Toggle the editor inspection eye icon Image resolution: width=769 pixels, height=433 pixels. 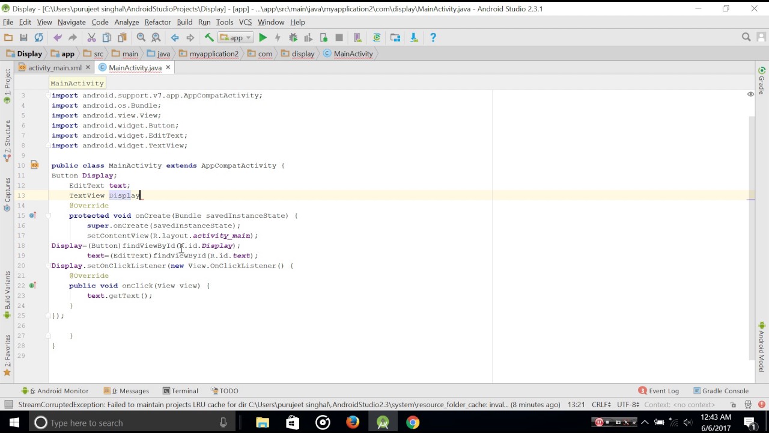click(750, 94)
